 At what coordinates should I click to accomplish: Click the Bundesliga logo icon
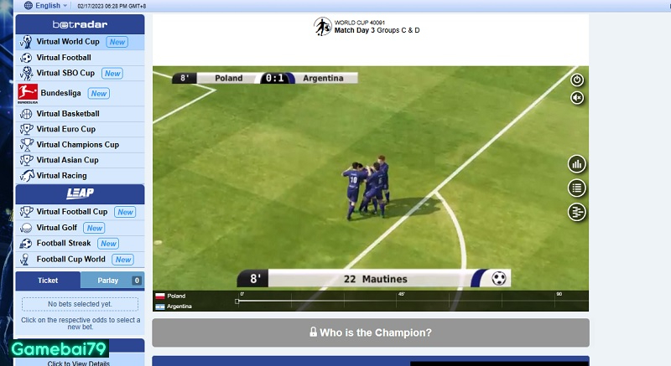(28, 94)
